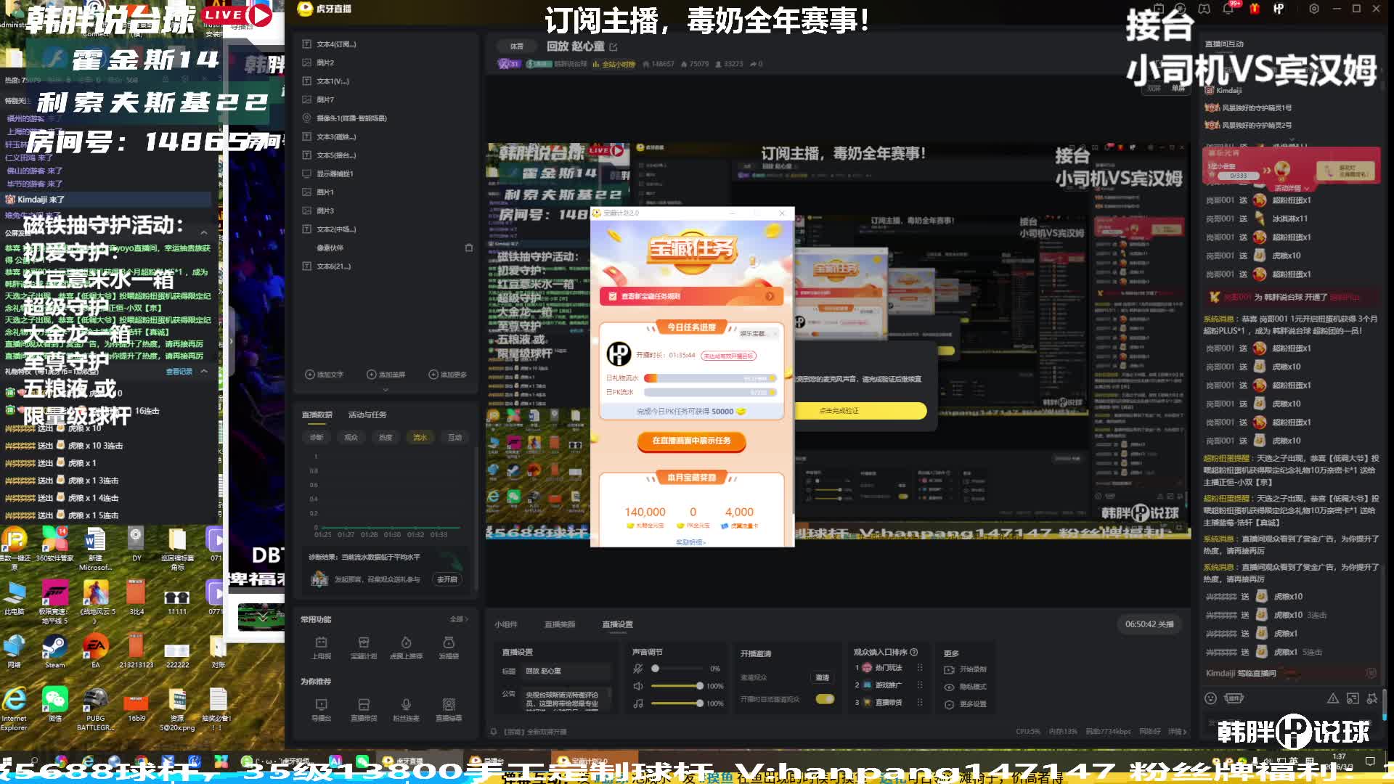Switch to the 小组件 tab

(x=506, y=624)
